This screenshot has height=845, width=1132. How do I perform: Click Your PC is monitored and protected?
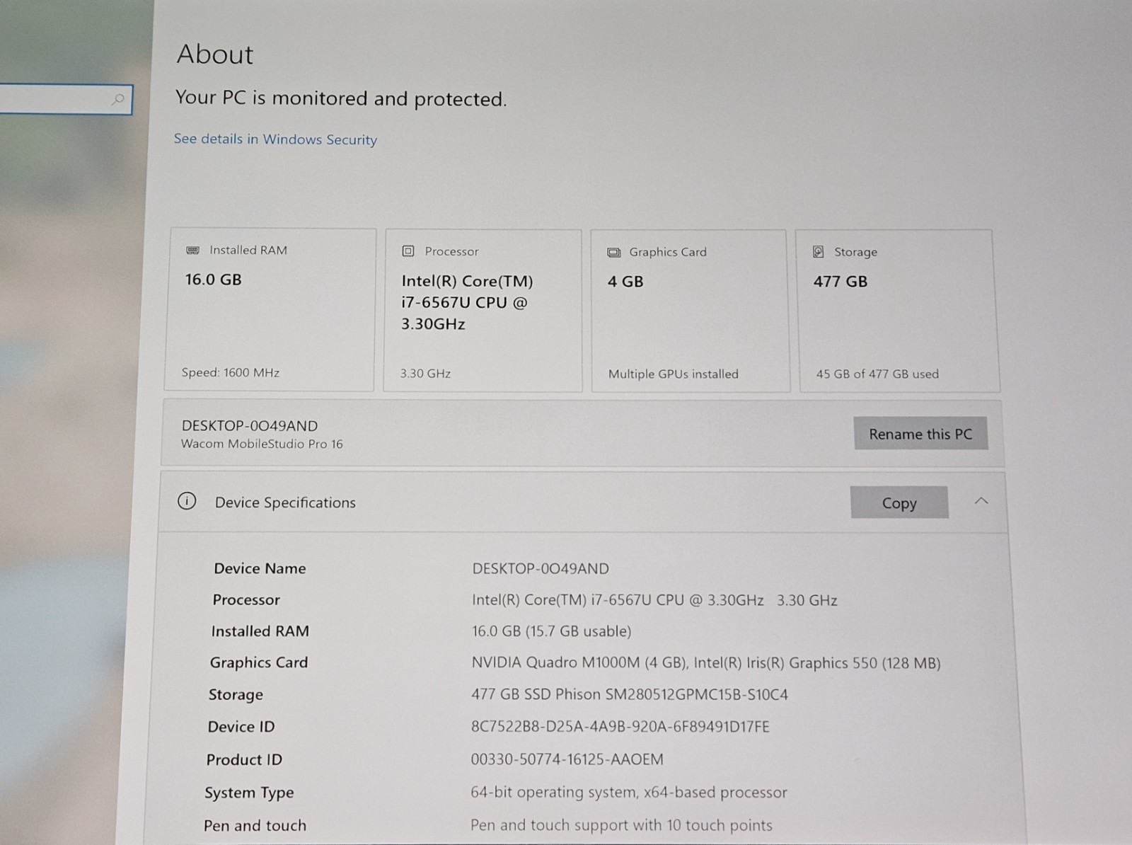tap(341, 98)
